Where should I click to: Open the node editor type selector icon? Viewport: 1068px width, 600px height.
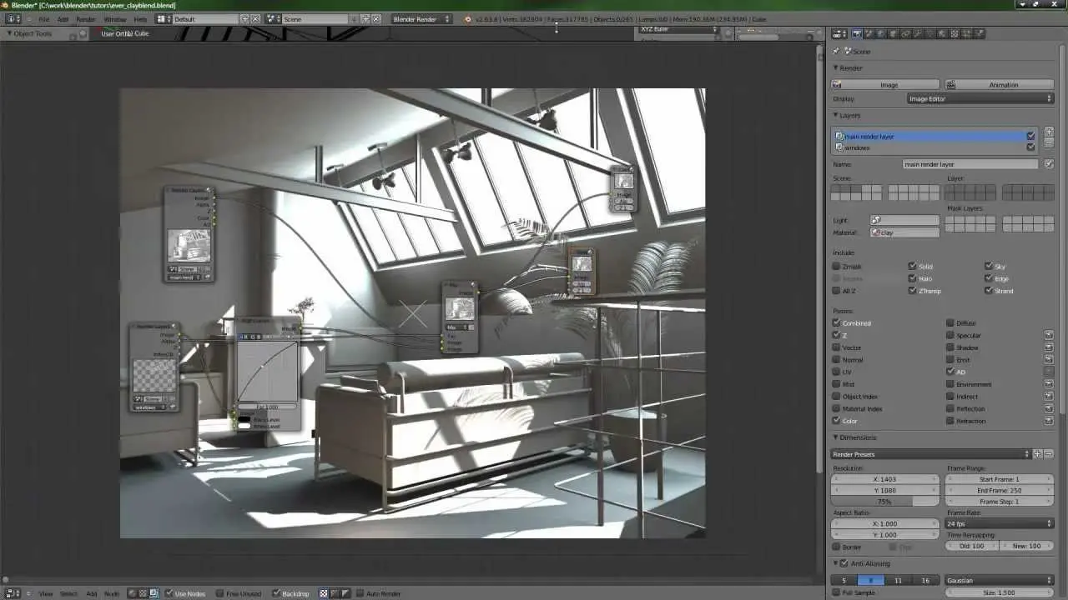point(13,593)
